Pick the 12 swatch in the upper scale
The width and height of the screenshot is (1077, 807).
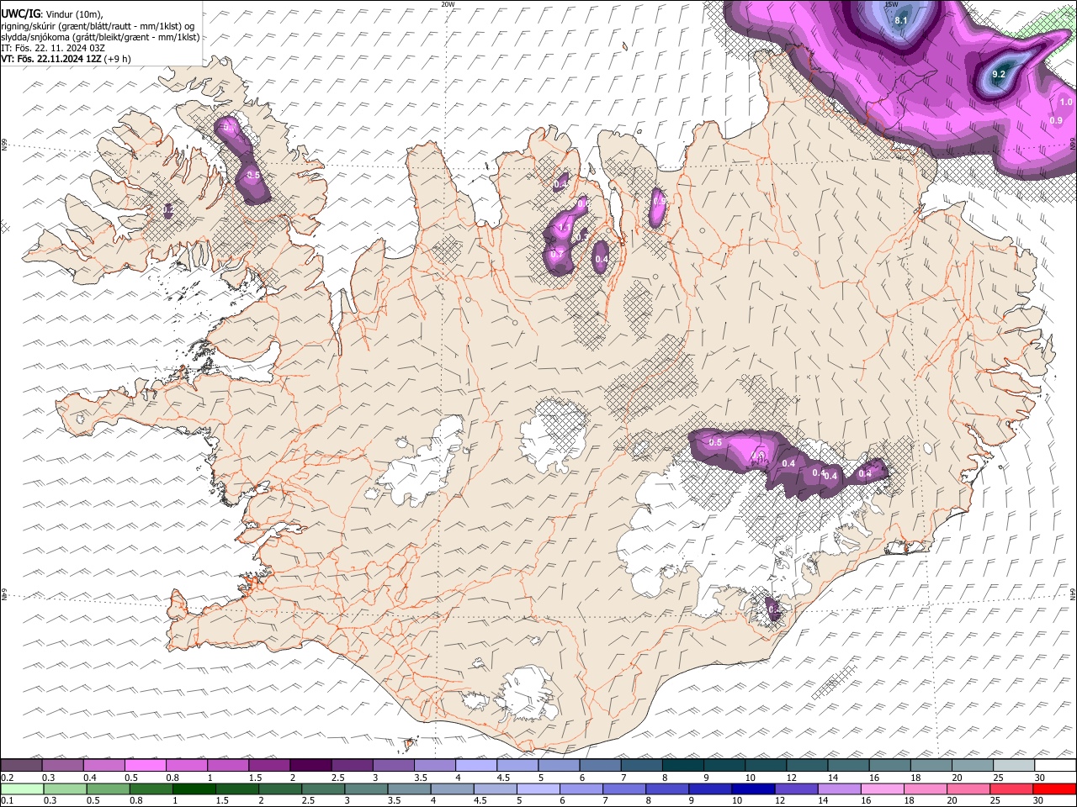pyautogui.click(x=807, y=765)
